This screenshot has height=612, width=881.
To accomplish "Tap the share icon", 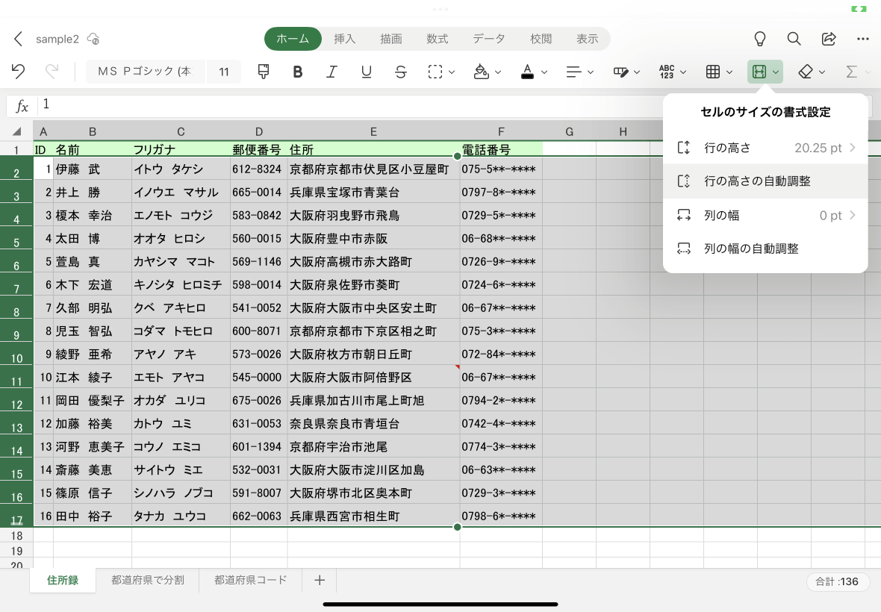I will [829, 38].
